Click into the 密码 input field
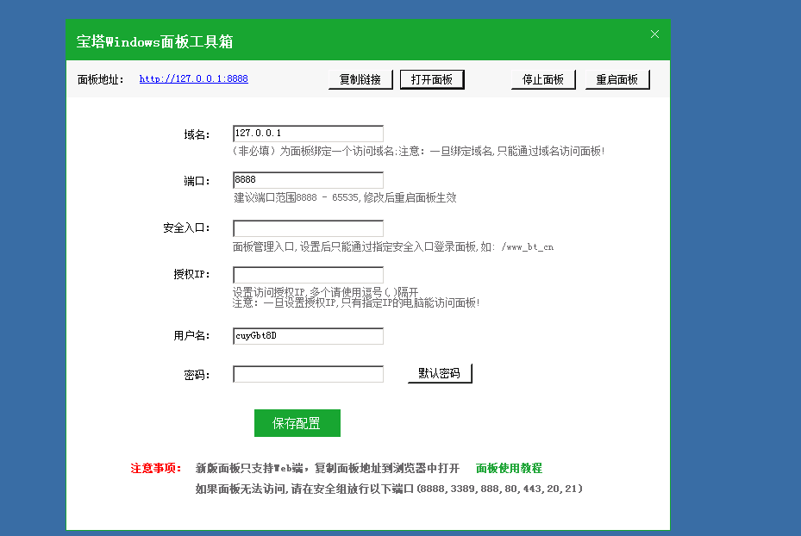This screenshot has width=801, height=536. [x=308, y=374]
